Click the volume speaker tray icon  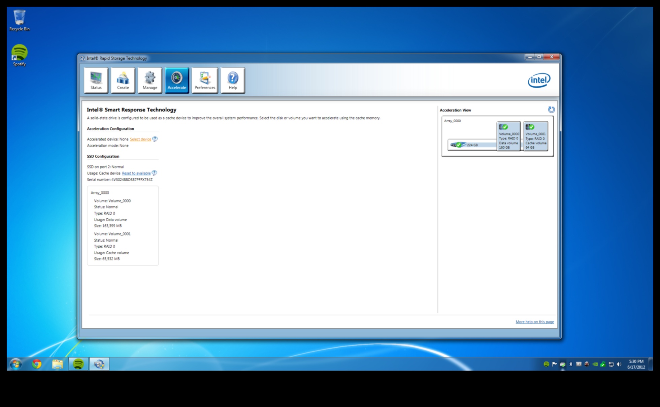coord(619,364)
